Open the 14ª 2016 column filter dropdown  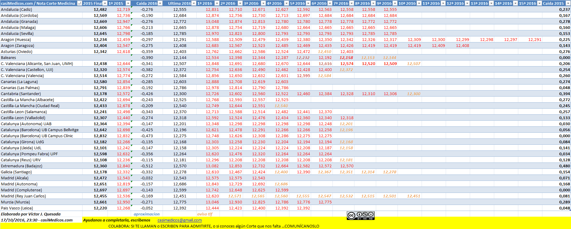click(x=515, y=3)
